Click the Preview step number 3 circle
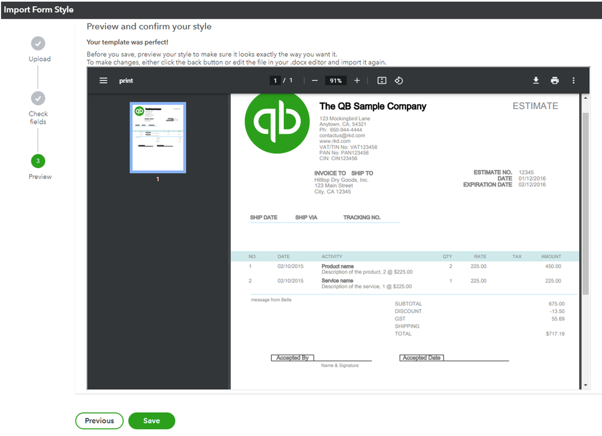Screen dimensions: 602x436 (38, 161)
